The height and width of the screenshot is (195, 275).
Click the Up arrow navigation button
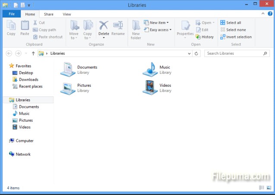(33, 53)
